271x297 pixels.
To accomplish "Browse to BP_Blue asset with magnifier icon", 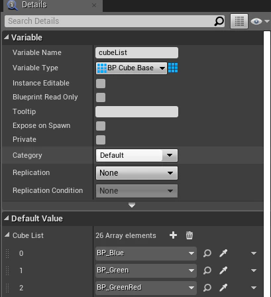I will tap(207, 253).
